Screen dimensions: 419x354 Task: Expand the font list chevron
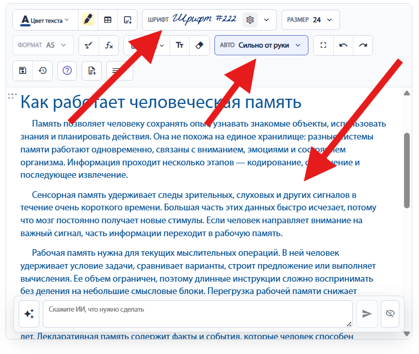(266, 20)
